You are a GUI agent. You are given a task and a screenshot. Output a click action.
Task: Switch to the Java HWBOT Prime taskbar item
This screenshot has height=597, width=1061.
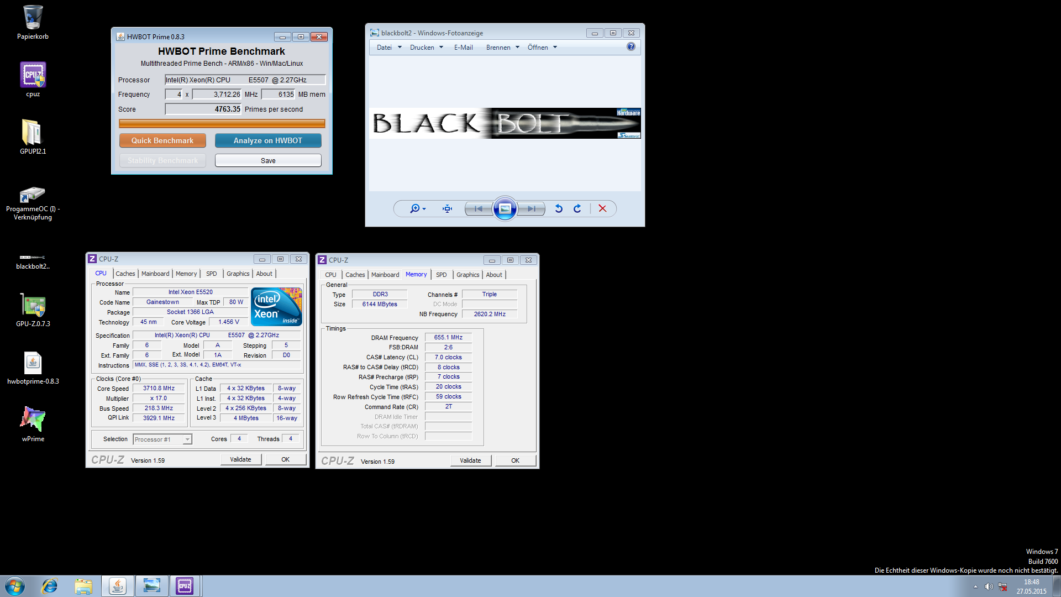tap(117, 586)
